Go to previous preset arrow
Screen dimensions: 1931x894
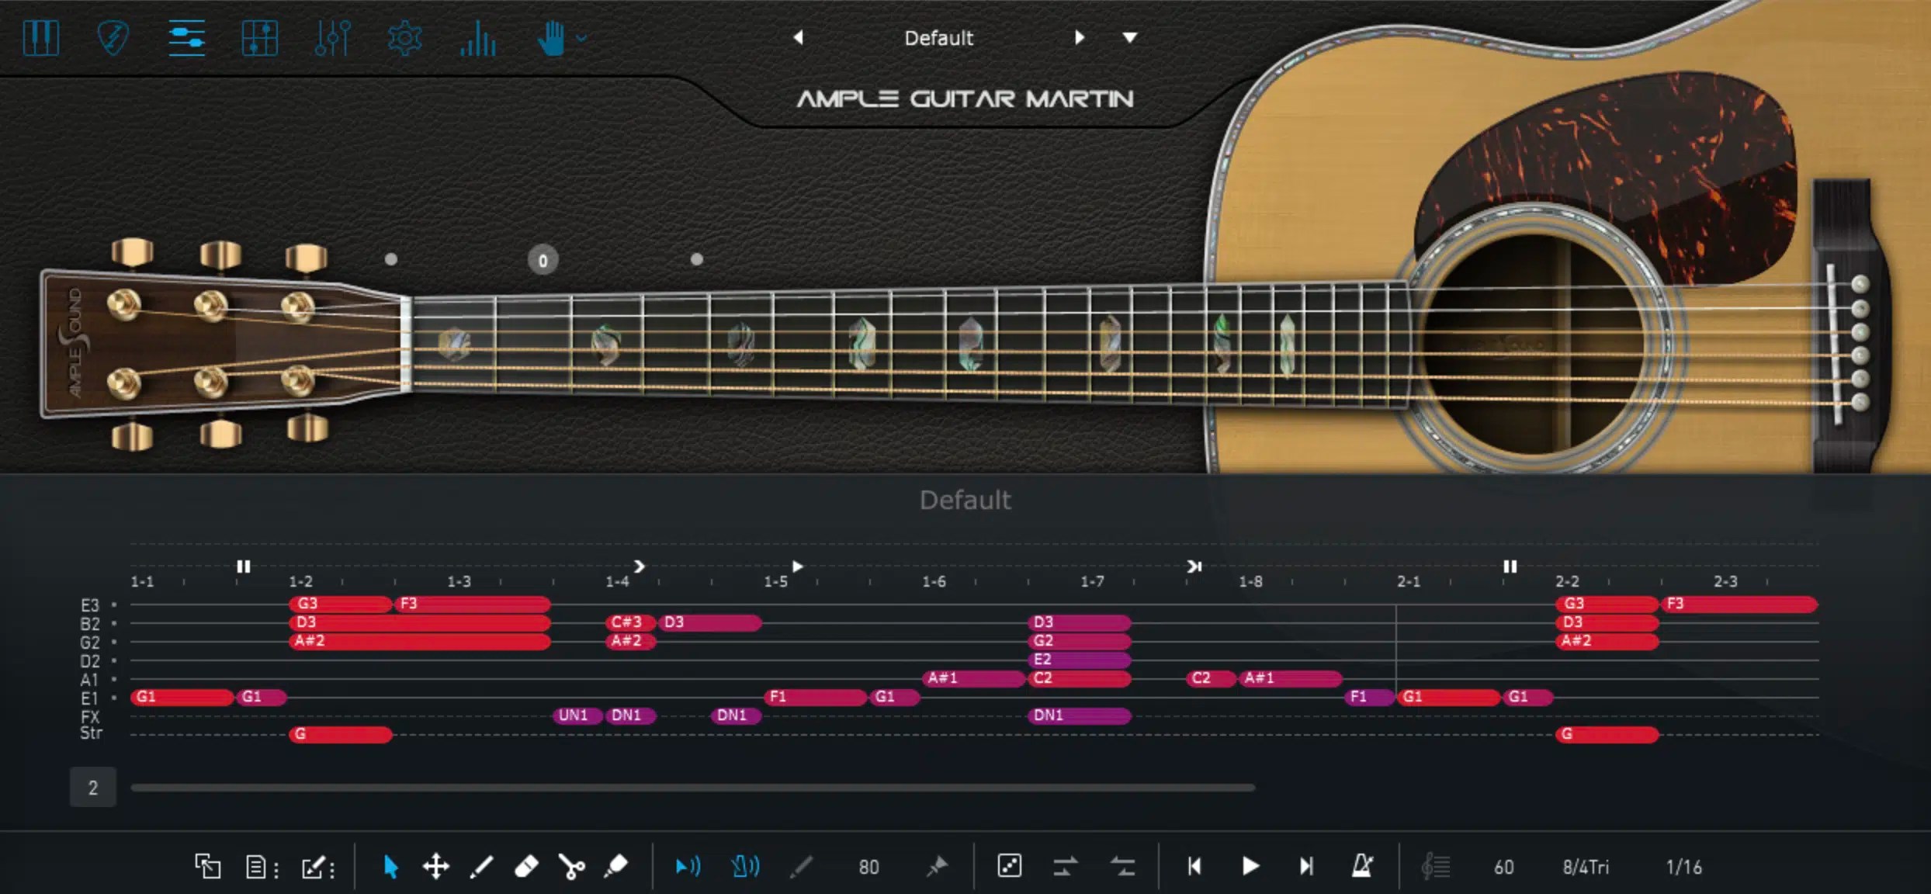point(798,37)
